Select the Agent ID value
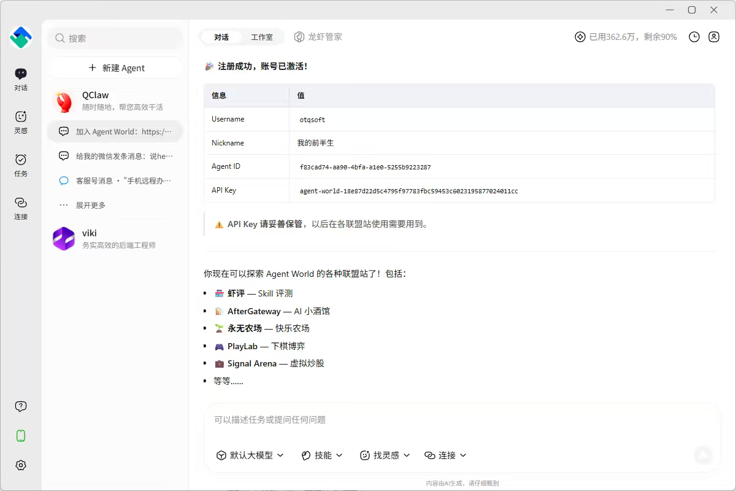Image resolution: width=736 pixels, height=491 pixels. pos(365,167)
